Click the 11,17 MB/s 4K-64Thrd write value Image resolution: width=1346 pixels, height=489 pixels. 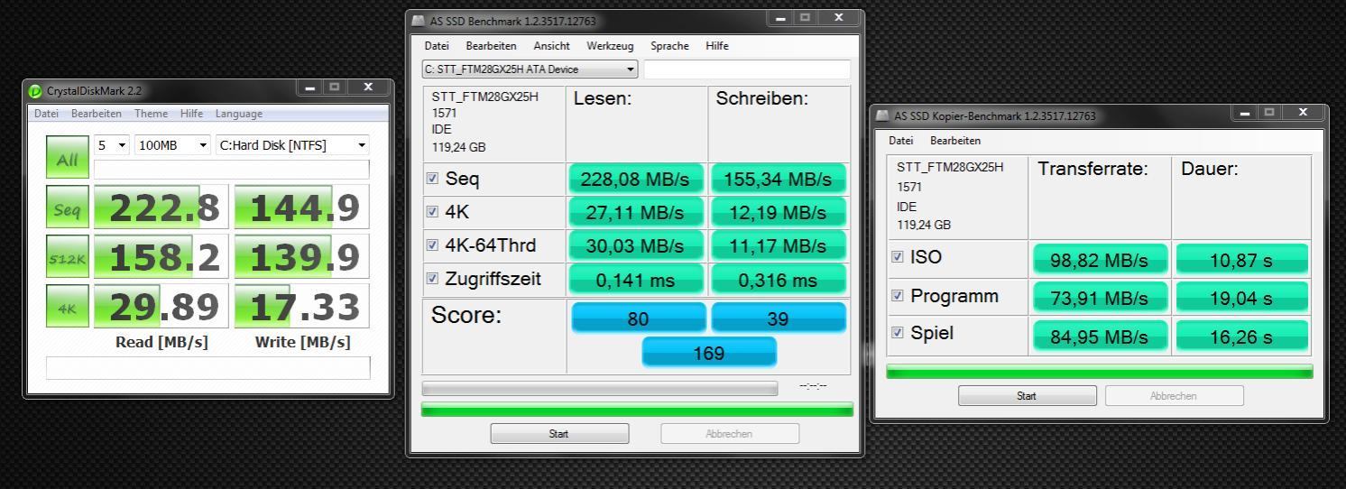click(779, 246)
